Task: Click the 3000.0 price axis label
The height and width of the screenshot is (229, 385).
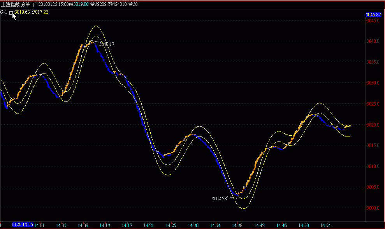Action: [x=372, y=208]
